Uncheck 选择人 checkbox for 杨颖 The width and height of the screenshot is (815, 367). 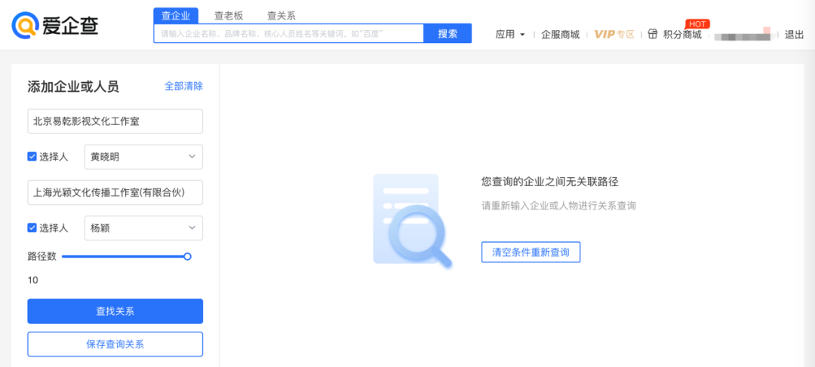[32, 228]
